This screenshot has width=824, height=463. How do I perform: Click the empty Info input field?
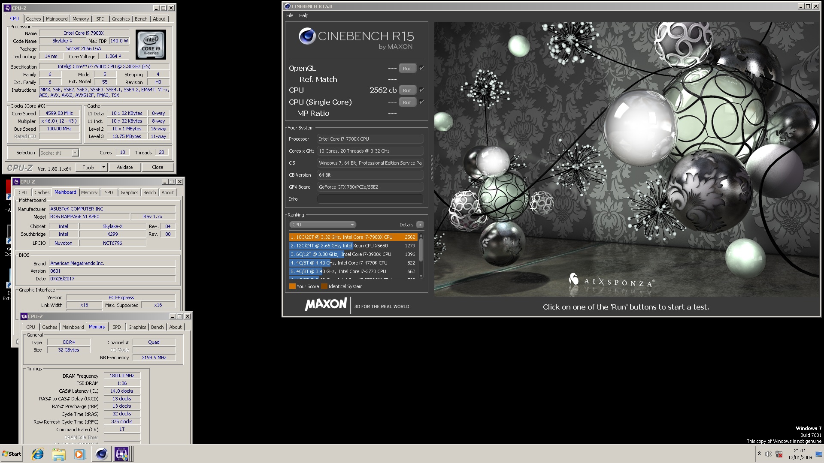click(370, 199)
